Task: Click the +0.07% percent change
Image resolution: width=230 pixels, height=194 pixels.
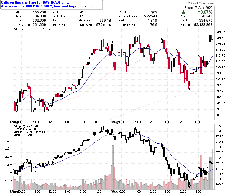Action: pyautogui.click(x=205, y=12)
